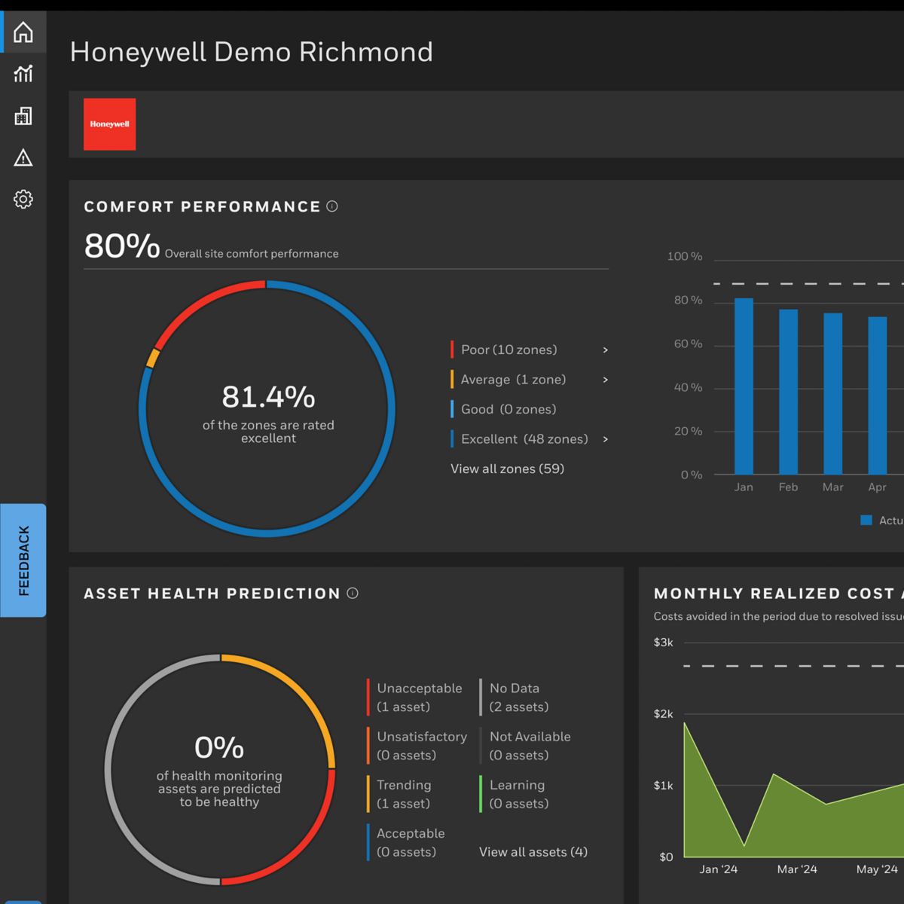904x904 pixels.
Task: Open View all zones (59) link
Action: click(507, 469)
